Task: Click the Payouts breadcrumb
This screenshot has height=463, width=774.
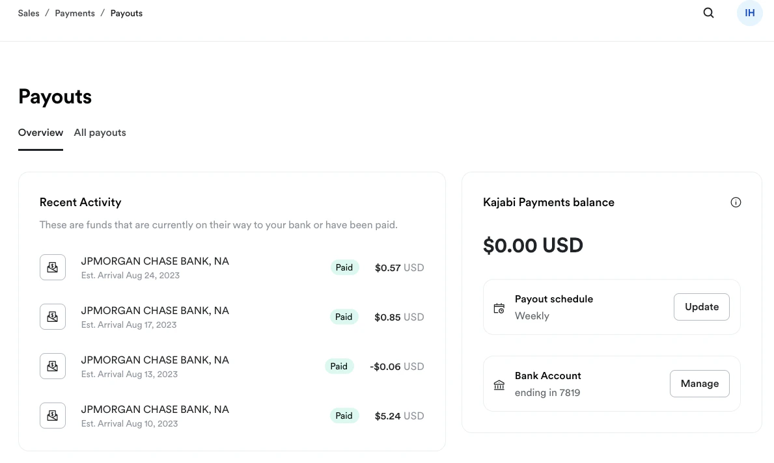Action: point(126,13)
